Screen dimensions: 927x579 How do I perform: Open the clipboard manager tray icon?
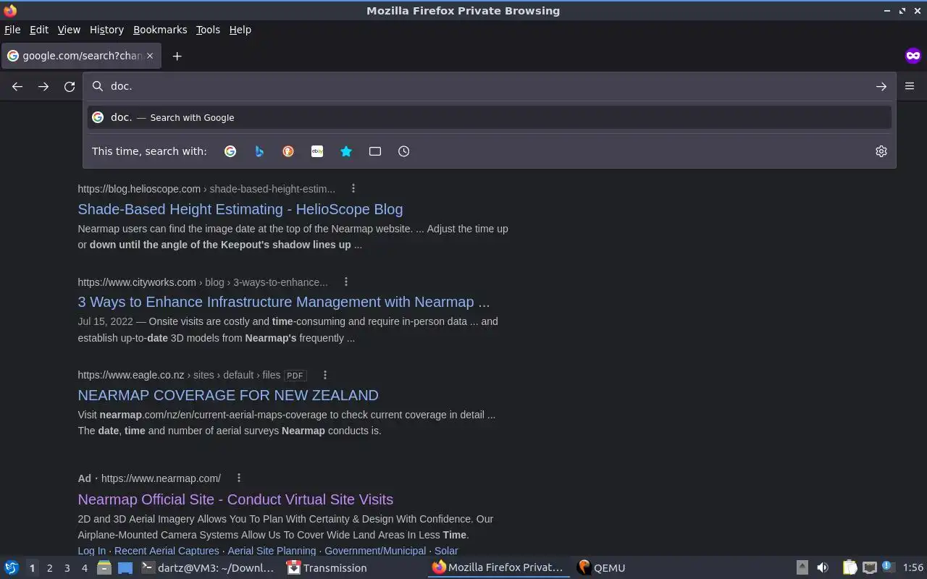click(850, 568)
